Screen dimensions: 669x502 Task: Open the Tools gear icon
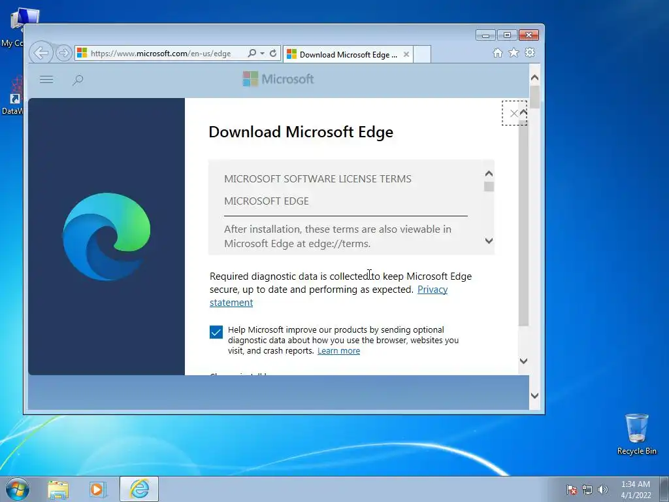pyautogui.click(x=530, y=52)
